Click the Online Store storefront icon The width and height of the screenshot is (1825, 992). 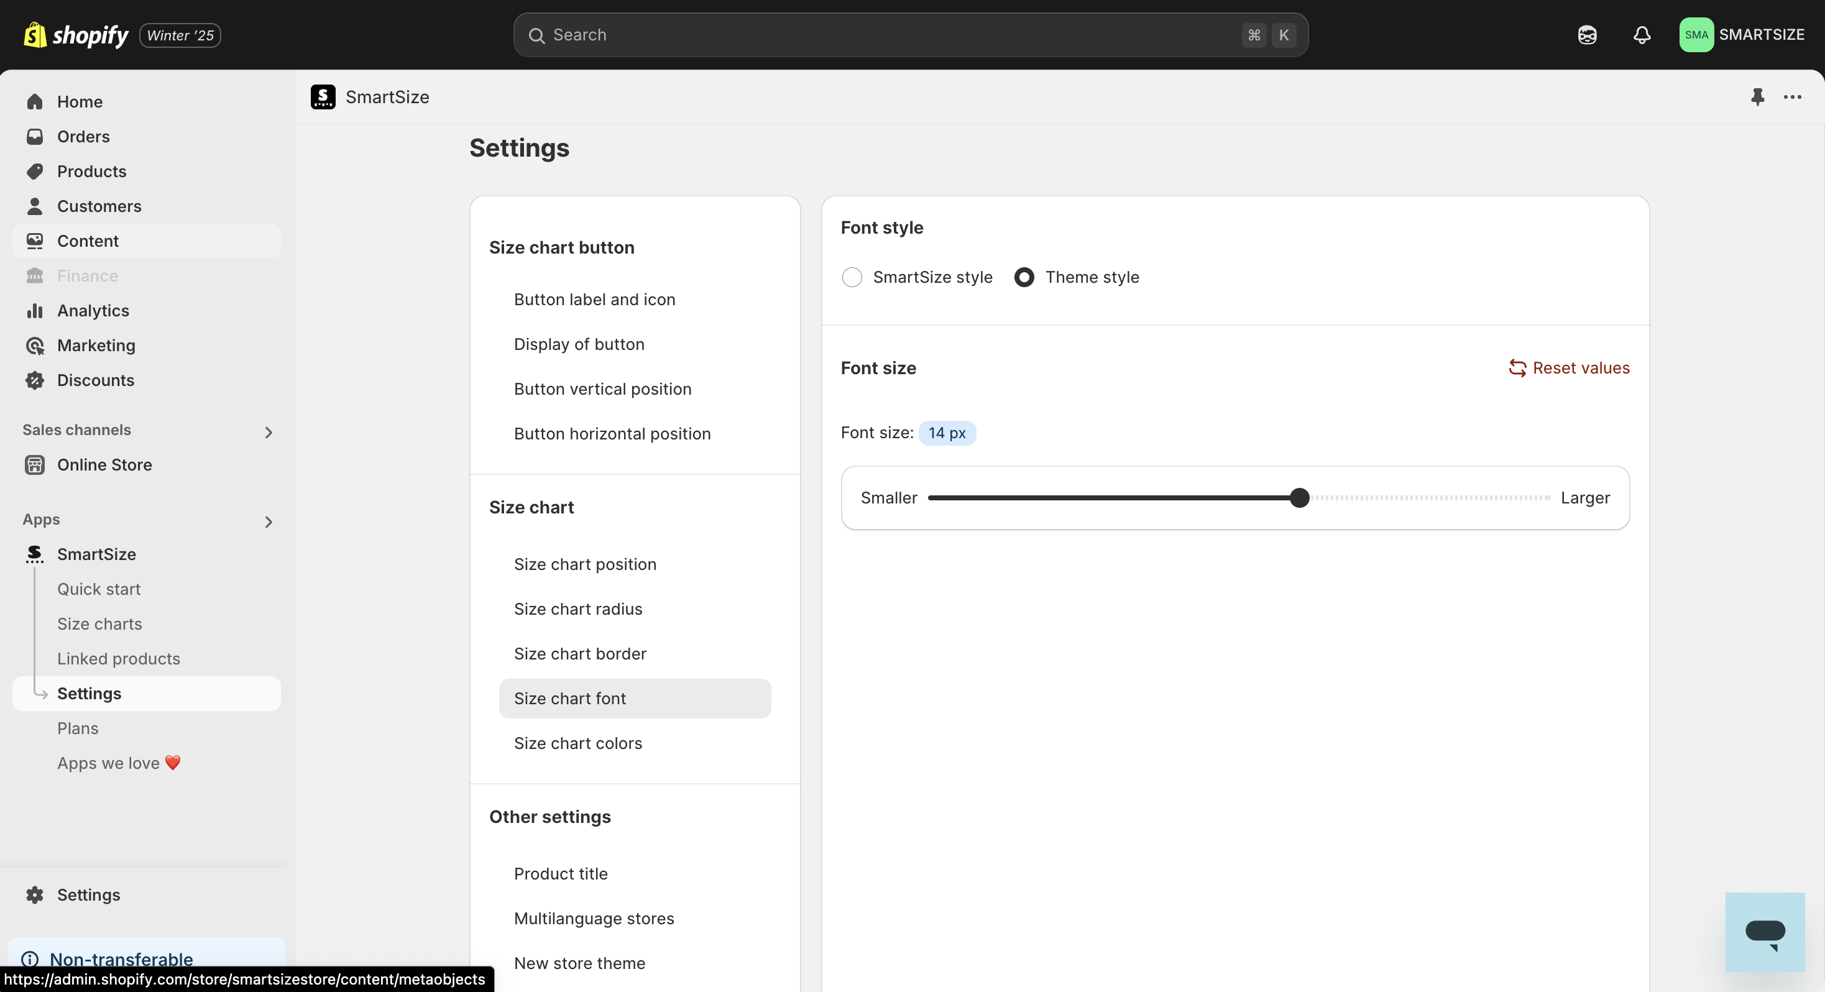[35, 464]
